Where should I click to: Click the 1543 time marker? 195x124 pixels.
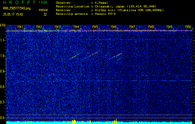pyautogui.click(x=57, y=27)
